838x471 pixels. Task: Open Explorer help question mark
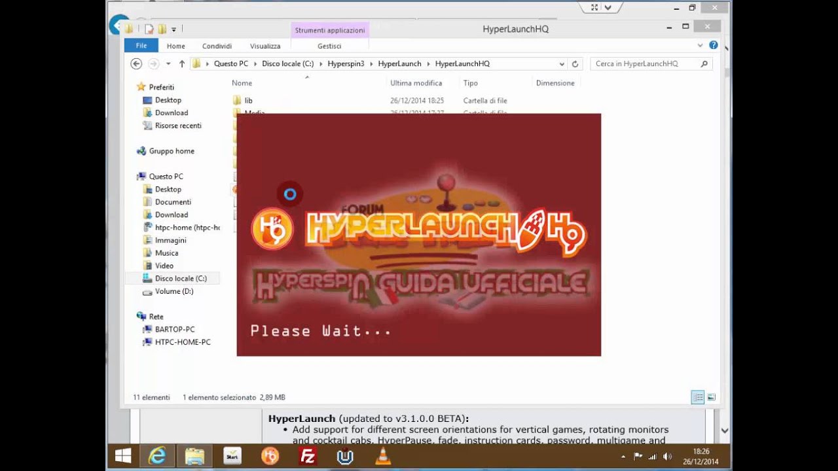pos(714,45)
